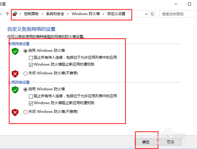This screenshot has height=149, width=197.
Task: Expand chevron after Windows 防火墙 breadcrumb
Action: click(x=103, y=14)
